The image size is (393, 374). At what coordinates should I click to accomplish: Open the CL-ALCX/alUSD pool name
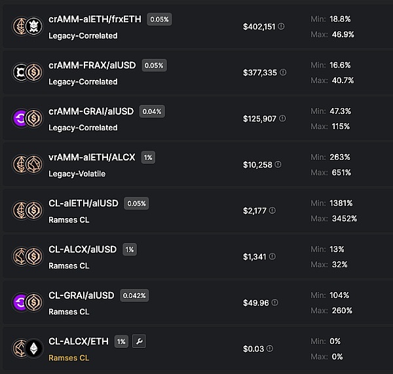(x=83, y=249)
